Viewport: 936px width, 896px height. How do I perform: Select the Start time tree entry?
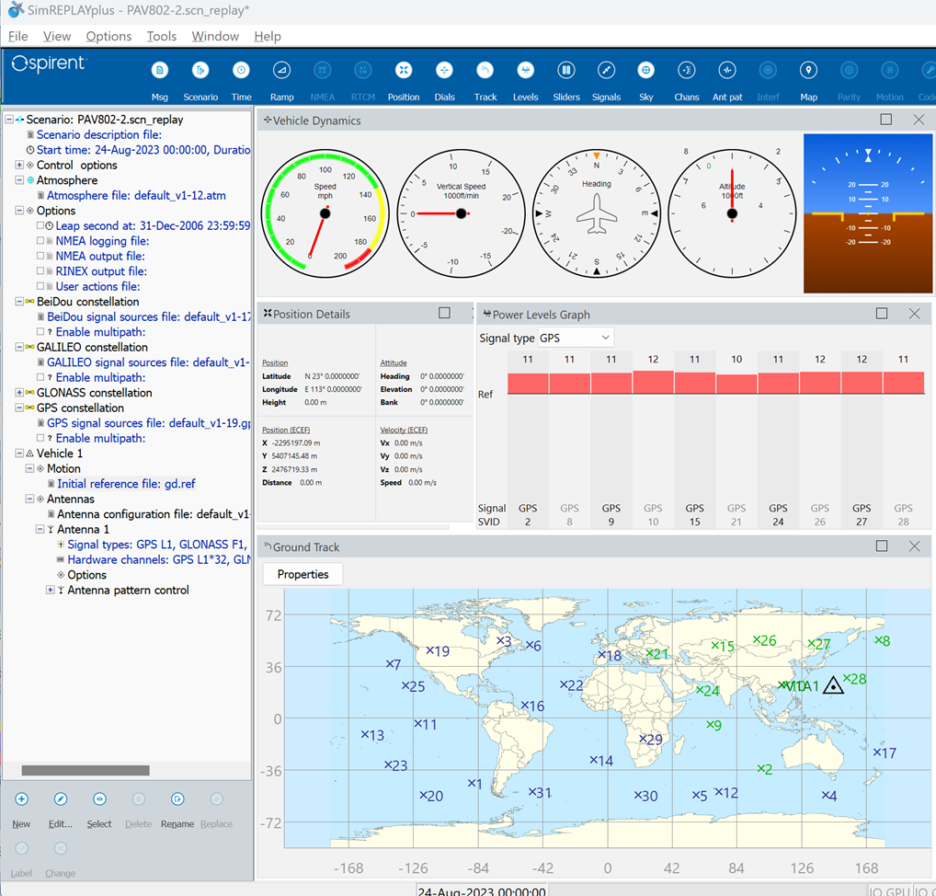click(143, 150)
